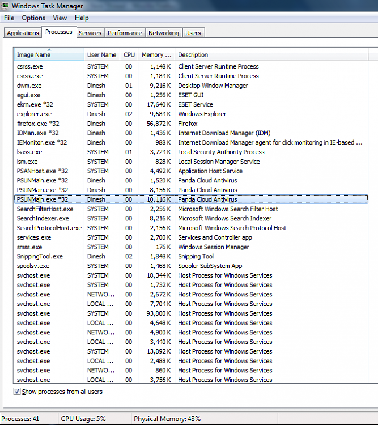Select SearchProtocolHost.exe process
The width and height of the screenshot is (378, 425).
tap(191, 228)
